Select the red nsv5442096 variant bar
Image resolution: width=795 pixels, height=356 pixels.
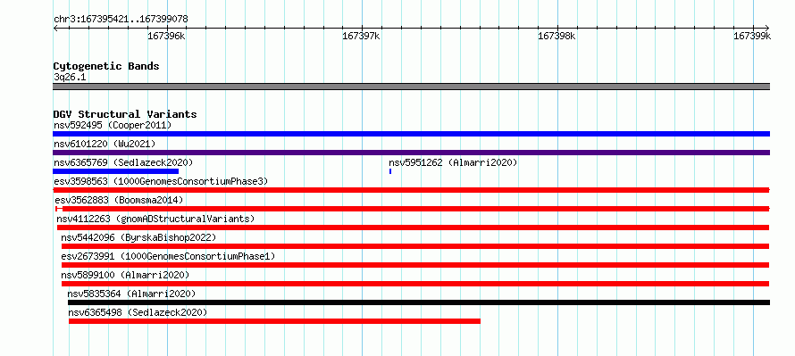pos(415,246)
